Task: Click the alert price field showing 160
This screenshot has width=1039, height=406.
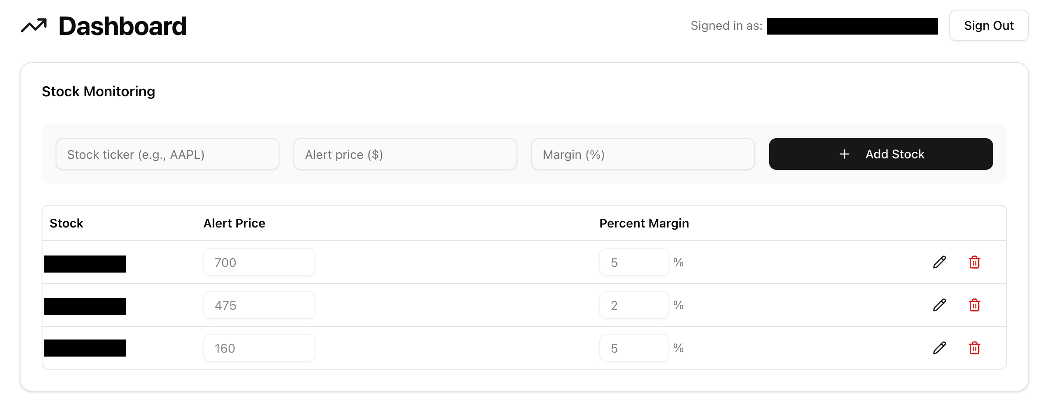Action: 259,348
